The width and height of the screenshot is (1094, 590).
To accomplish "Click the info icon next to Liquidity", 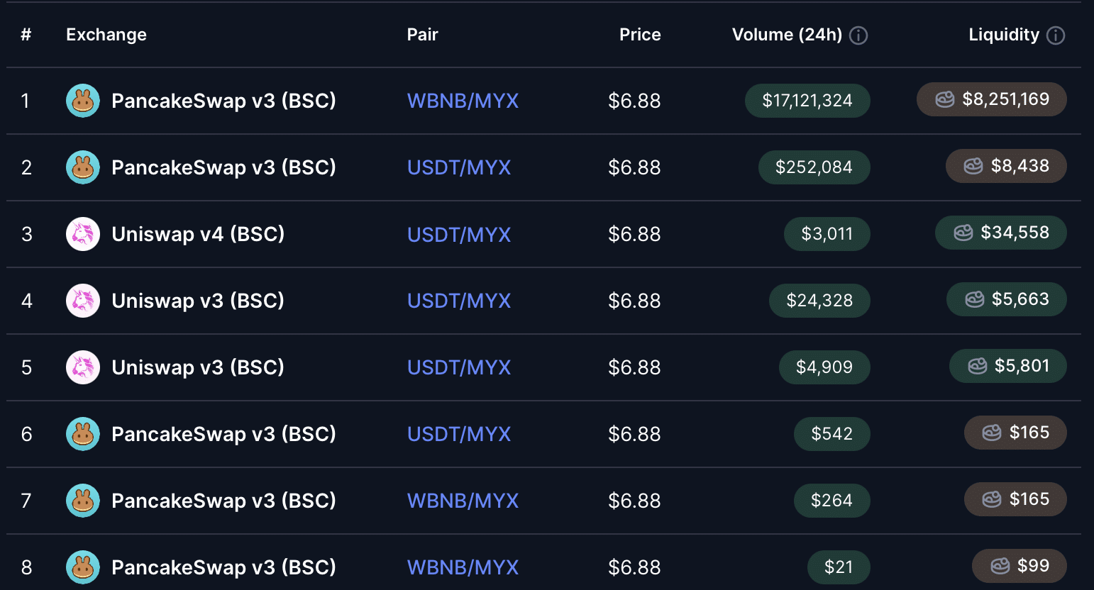I will point(1055,35).
